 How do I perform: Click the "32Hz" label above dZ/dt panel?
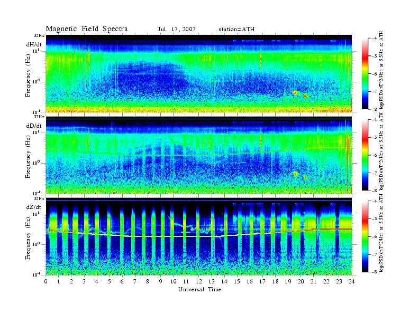pyautogui.click(x=39, y=198)
